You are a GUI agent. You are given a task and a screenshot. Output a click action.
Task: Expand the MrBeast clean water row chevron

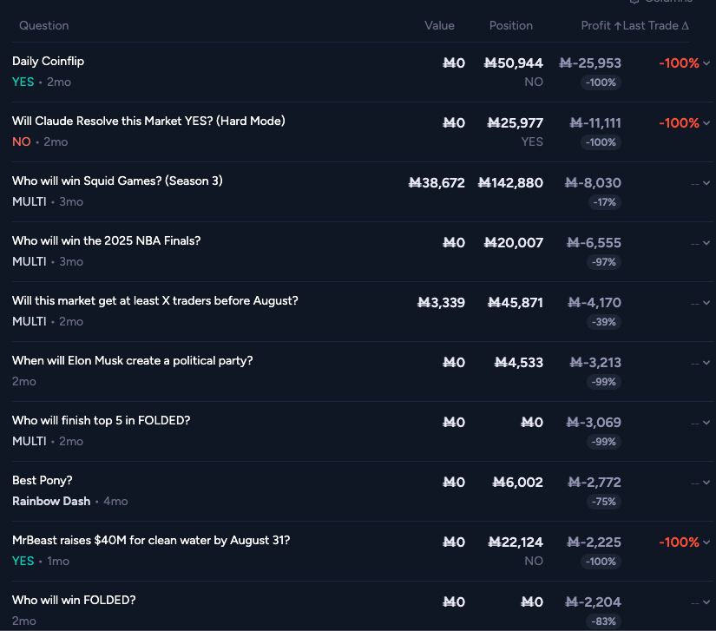[706, 542]
